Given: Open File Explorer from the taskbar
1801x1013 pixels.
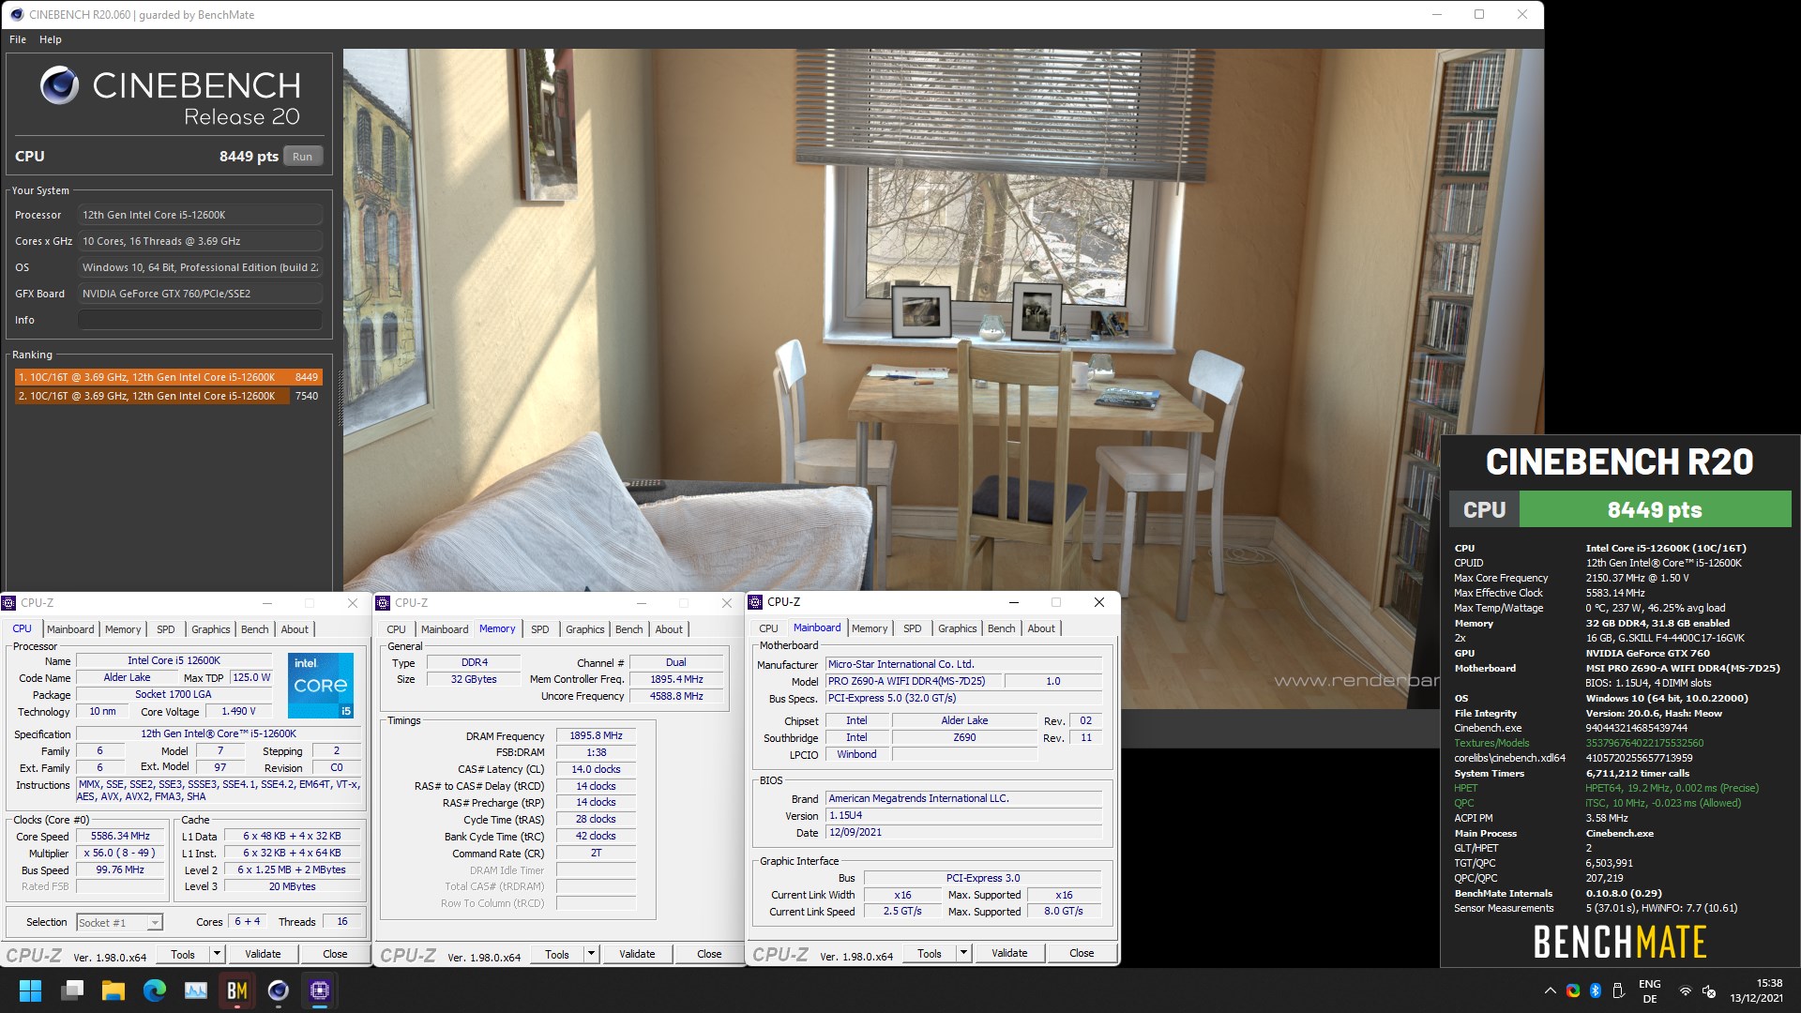Looking at the screenshot, I should 114,990.
